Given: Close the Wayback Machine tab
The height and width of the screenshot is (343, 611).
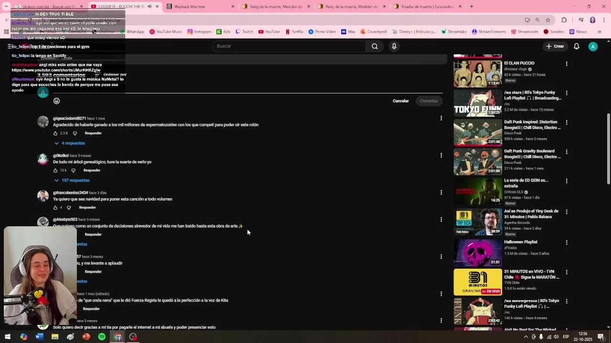Looking at the screenshot, I should point(233,7).
